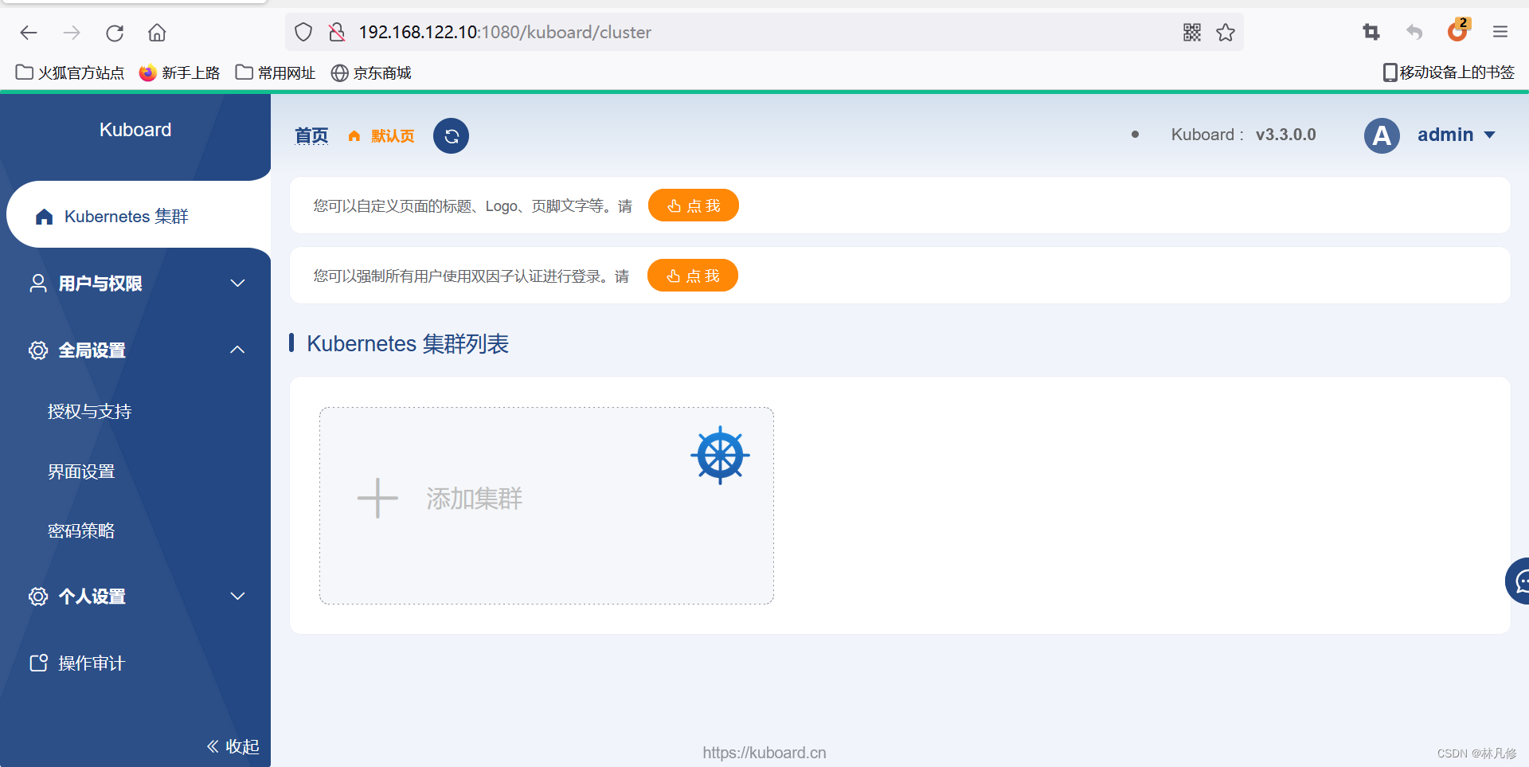The height and width of the screenshot is (767, 1529).
Task: Click the status dot next to Kuboard version
Action: pos(1135,135)
